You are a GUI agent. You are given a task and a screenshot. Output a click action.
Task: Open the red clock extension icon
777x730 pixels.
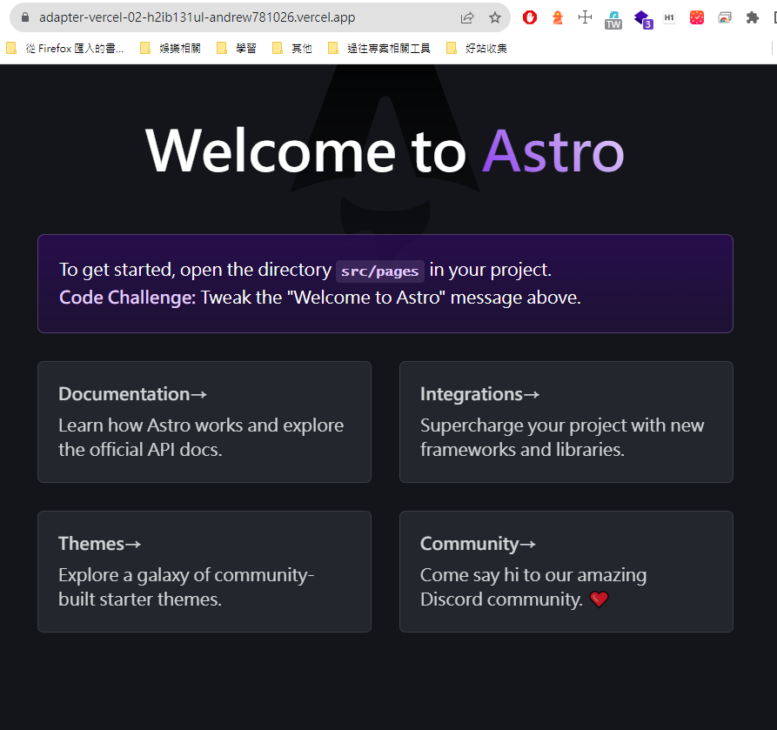[x=697, y=18]
